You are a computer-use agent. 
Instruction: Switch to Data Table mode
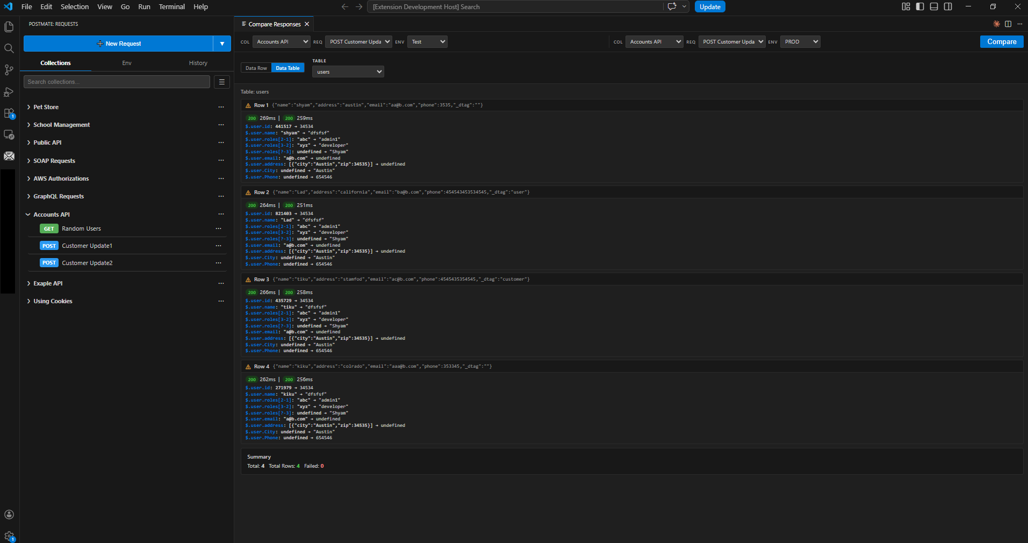click(287, 68)
